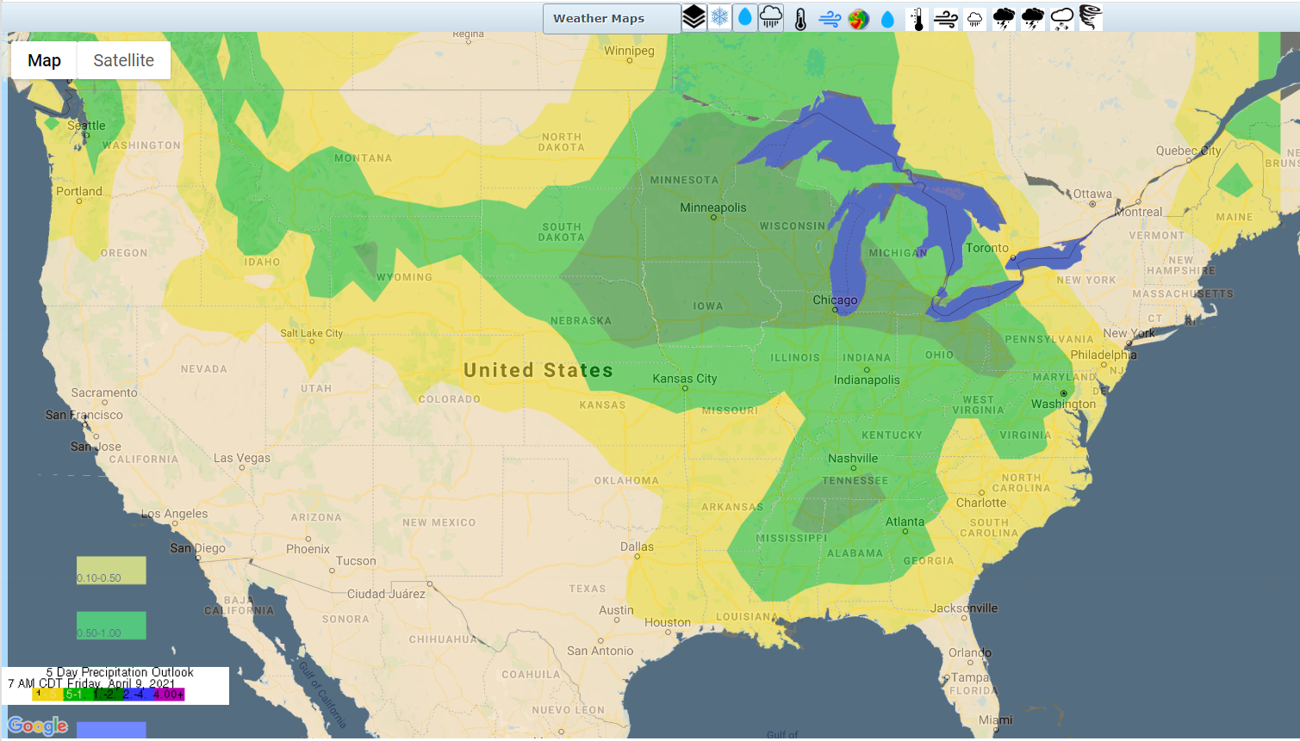Select the snowflake map icon
This screenshot has width=1300, height=741.
[x=720, y=17]
